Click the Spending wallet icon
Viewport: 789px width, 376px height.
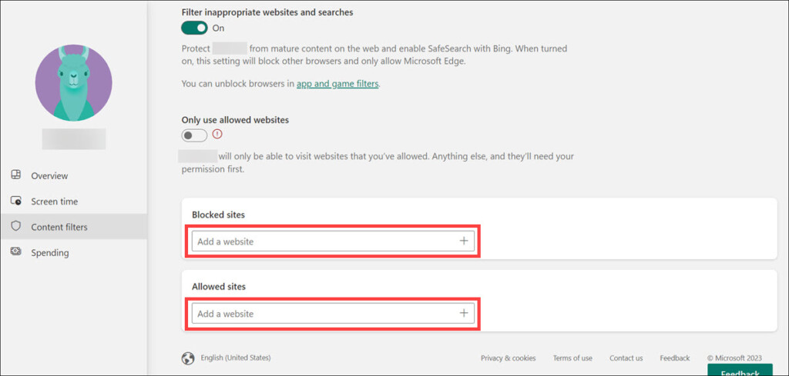[16, 252]
